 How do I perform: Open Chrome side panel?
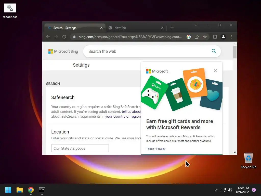(215, 37)
